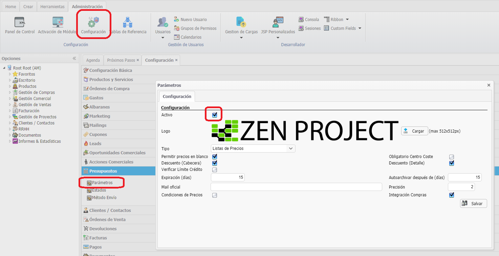Image resolution: width=499 pixels, height=256 pixels.
Task: Expand the RRHH tree node
Action: [x=10, y=129]
